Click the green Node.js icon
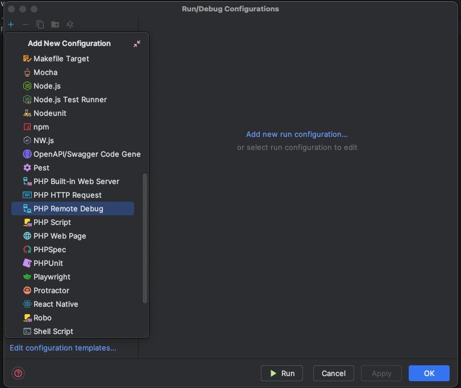This screenshot has width=461, height=388. pyautogui.click(x=27, y=86)
